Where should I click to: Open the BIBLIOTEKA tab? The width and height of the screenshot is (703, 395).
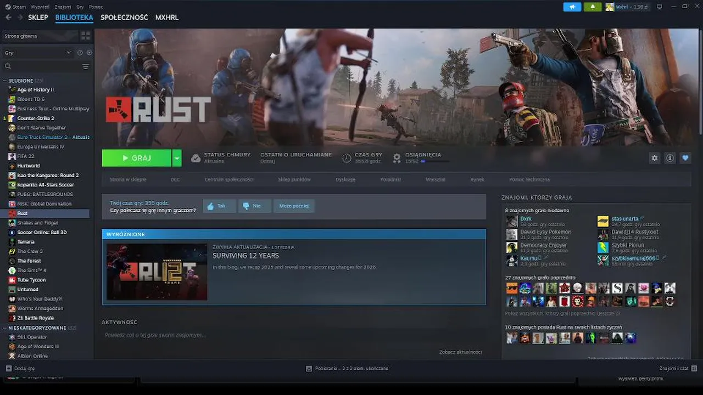coord(74,18)
